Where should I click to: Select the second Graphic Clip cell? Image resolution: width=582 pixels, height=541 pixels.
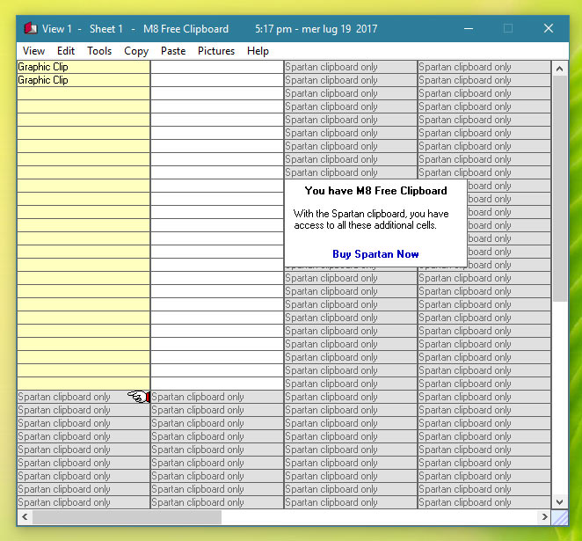pos(84,80)
